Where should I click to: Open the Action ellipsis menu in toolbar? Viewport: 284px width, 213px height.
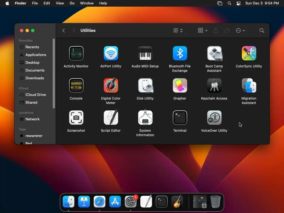(240, 31)
